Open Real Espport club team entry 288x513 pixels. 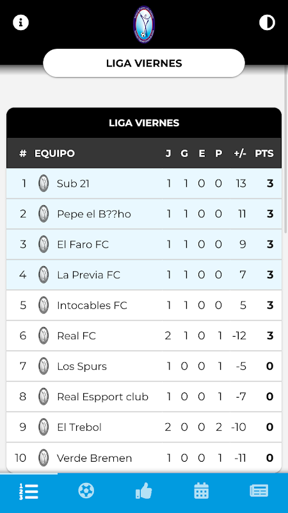(x=102, y=396)
